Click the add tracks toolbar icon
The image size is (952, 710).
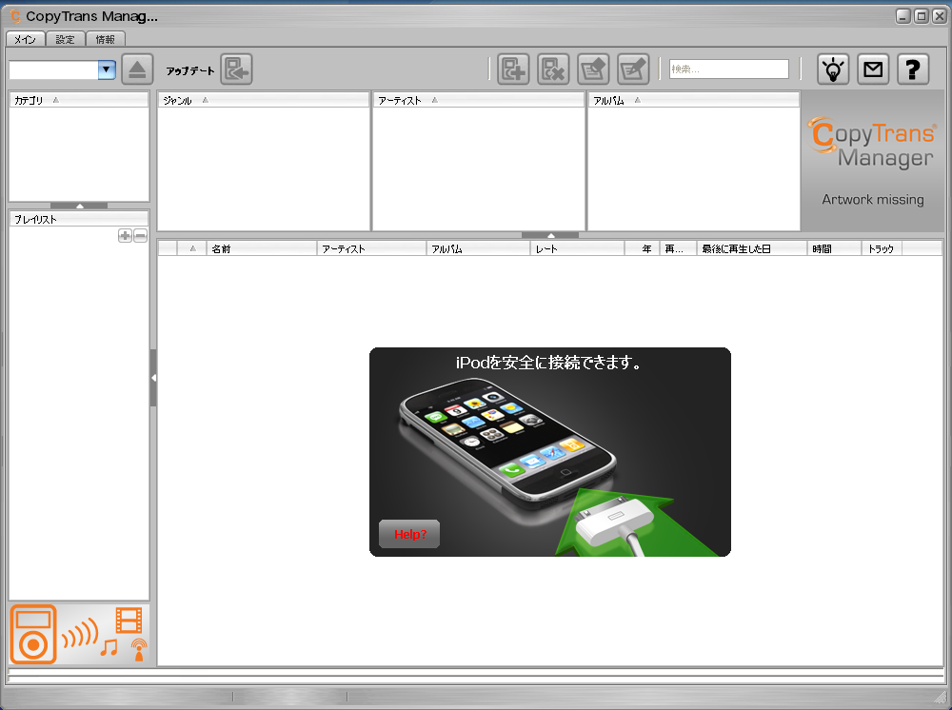513,69
